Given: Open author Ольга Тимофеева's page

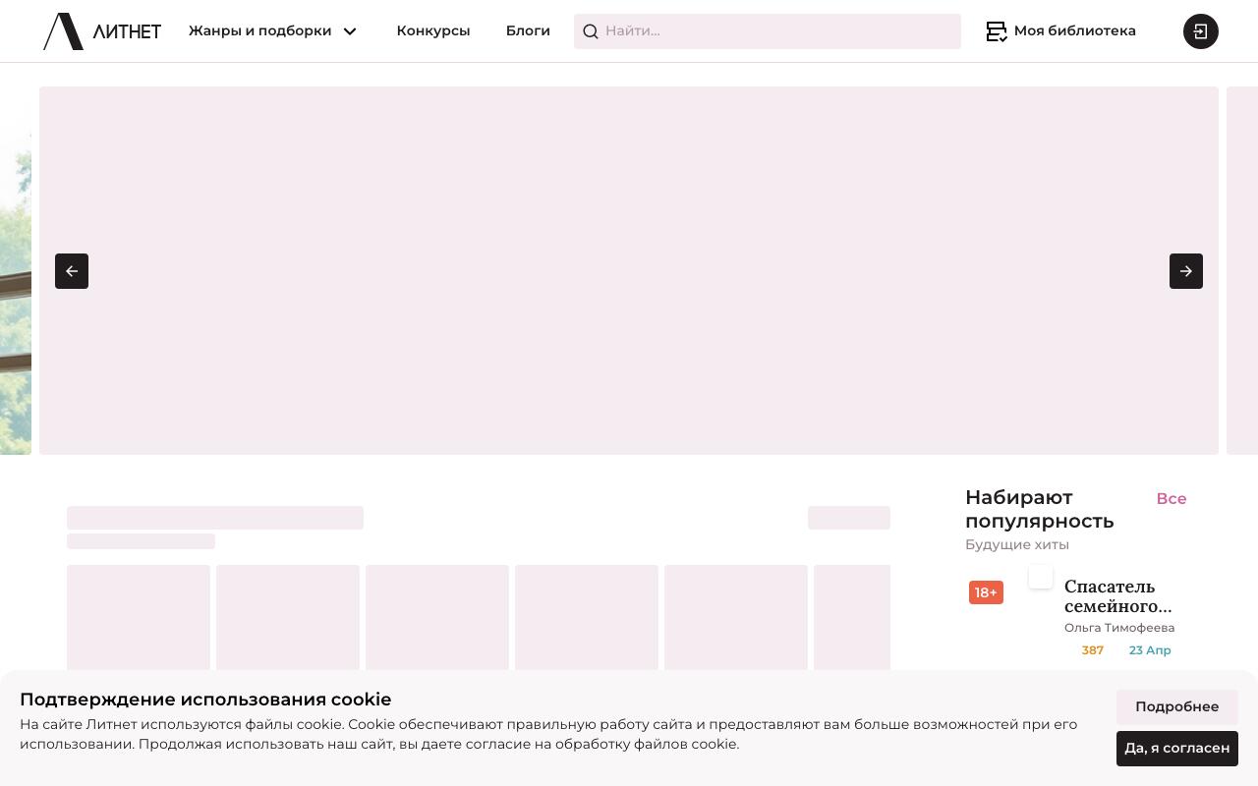Looking at the screenshot, I should tap(1119, 628).
